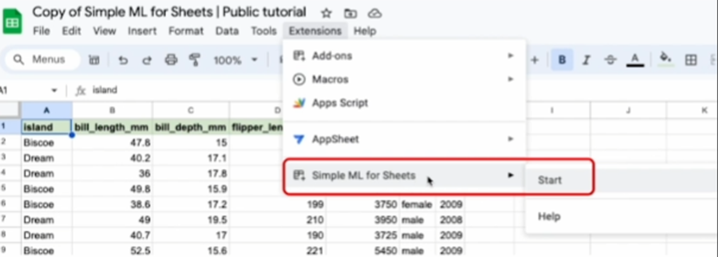Toggle strikethrough formatting

(x=610, y=60)
